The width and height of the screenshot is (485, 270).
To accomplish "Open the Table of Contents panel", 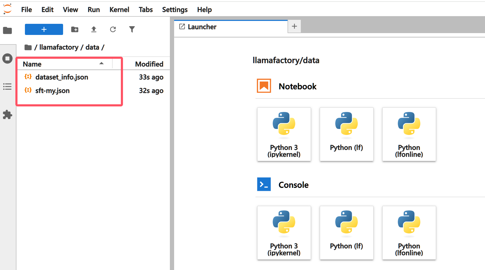I will tap(7, 87).
